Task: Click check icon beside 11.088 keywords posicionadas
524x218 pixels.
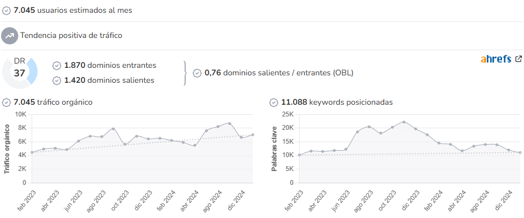Action: click(274, 103)
